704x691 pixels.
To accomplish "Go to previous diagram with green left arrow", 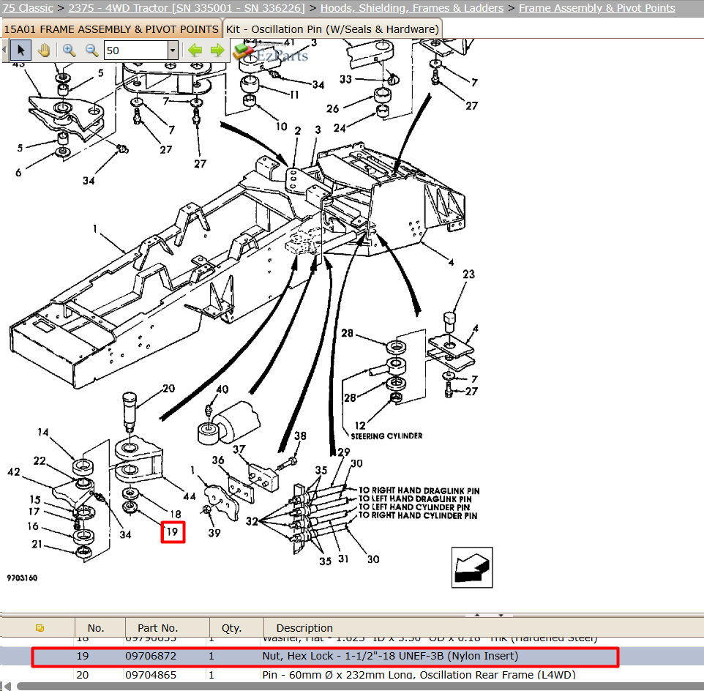I will [195, 50].
